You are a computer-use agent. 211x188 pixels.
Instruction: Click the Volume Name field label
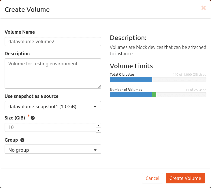pos(20,32)
